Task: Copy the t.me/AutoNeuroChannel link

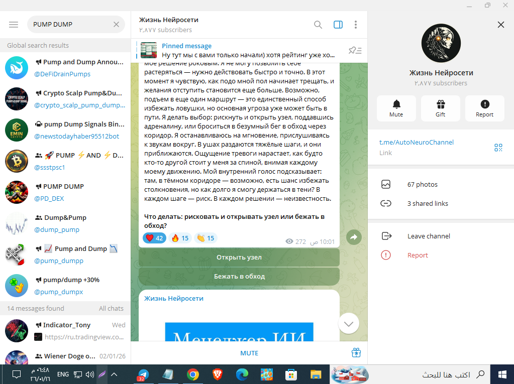Action: pyautogui.click(x=417, y=143)
